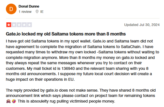
Task: Click the 'huge impact on their operations in EU' line
Action: pyautogui.click(x=40, y=79)
